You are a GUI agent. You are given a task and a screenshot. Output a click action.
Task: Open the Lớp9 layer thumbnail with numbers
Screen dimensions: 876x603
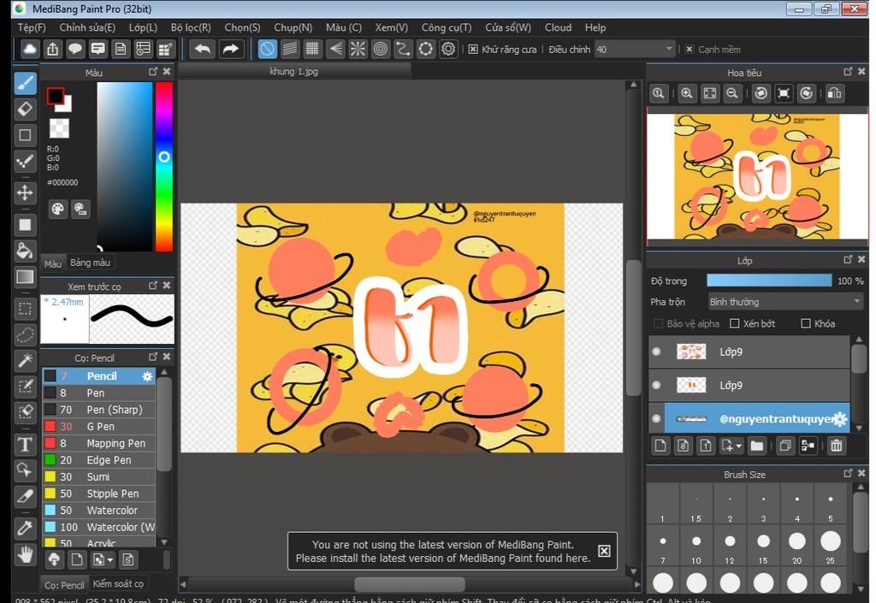pos(691,385)
